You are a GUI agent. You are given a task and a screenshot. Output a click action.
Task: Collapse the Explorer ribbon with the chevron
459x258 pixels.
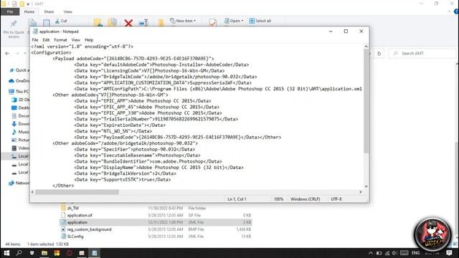[449, 11]
